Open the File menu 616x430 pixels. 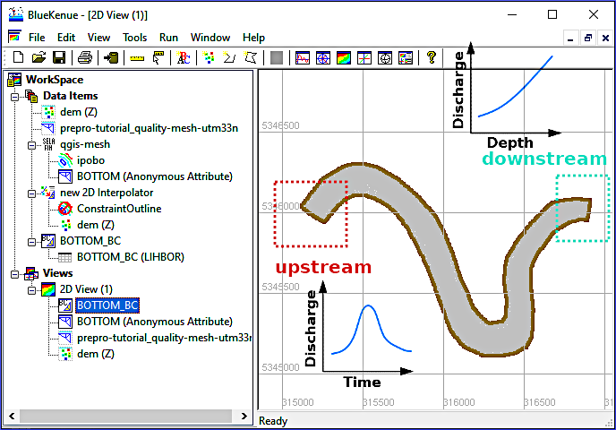37,38
